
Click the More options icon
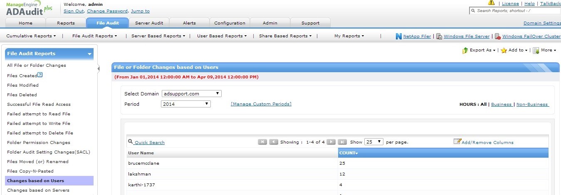pyautogui.click(x=536, y=50)
